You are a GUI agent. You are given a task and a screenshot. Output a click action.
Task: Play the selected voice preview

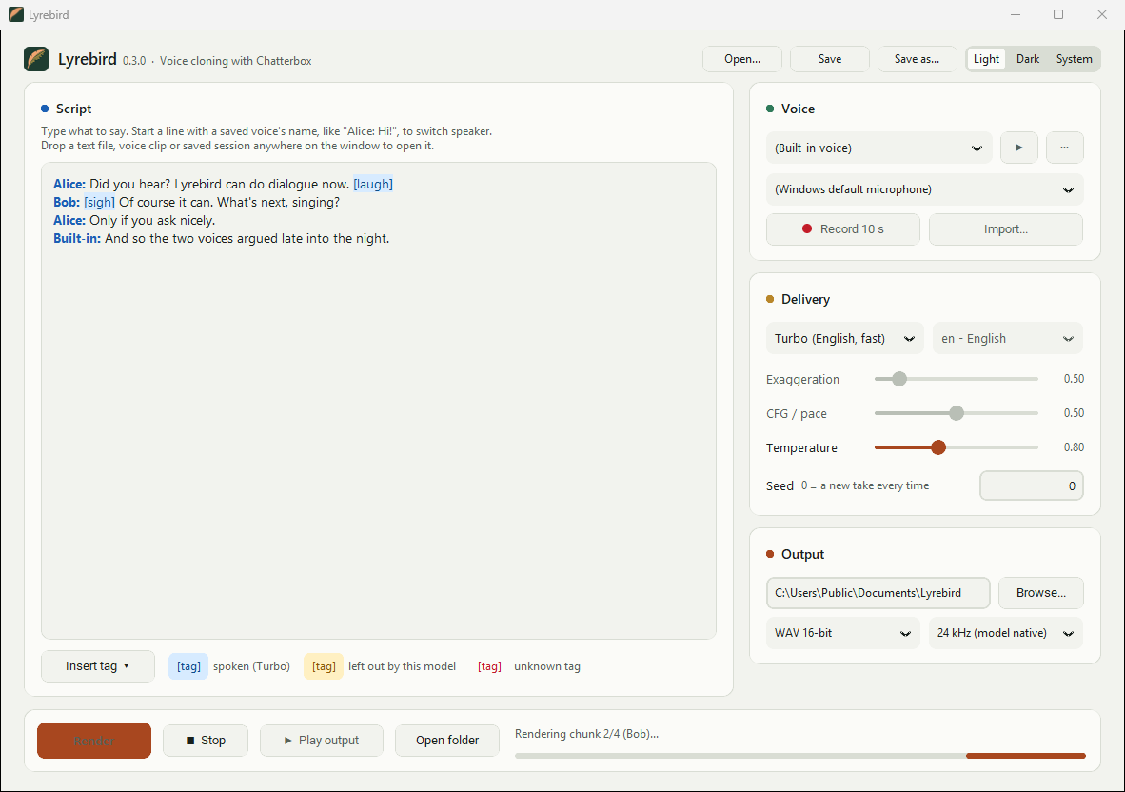1018,148
